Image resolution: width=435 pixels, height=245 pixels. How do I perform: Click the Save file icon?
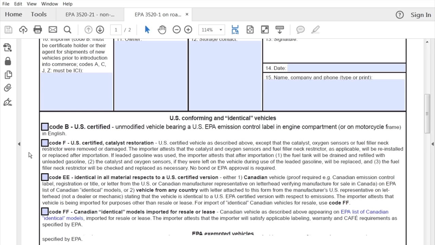pos(8,30)
